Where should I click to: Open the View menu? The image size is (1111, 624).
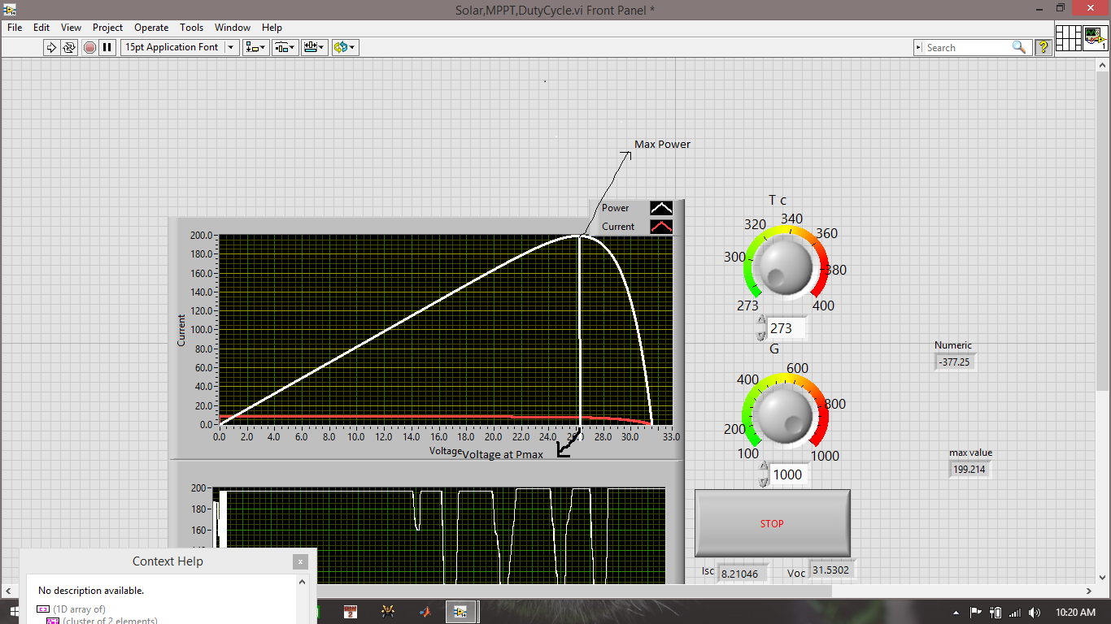click(71, 27)
